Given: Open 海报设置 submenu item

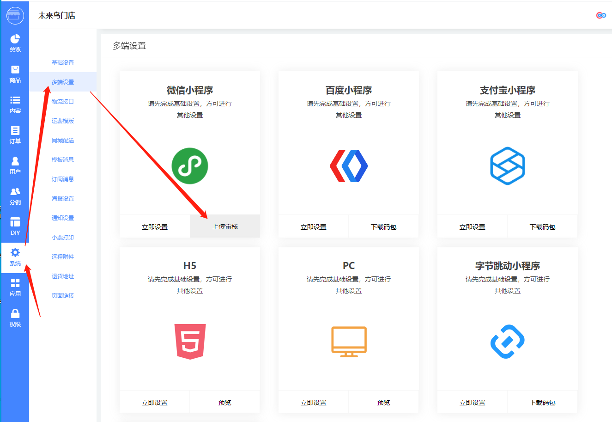Looking at the screenshot, I should pos(63,199).
